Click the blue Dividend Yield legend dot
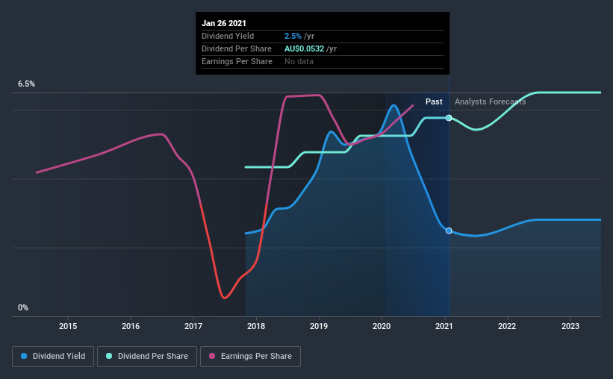 coord(24,356)
